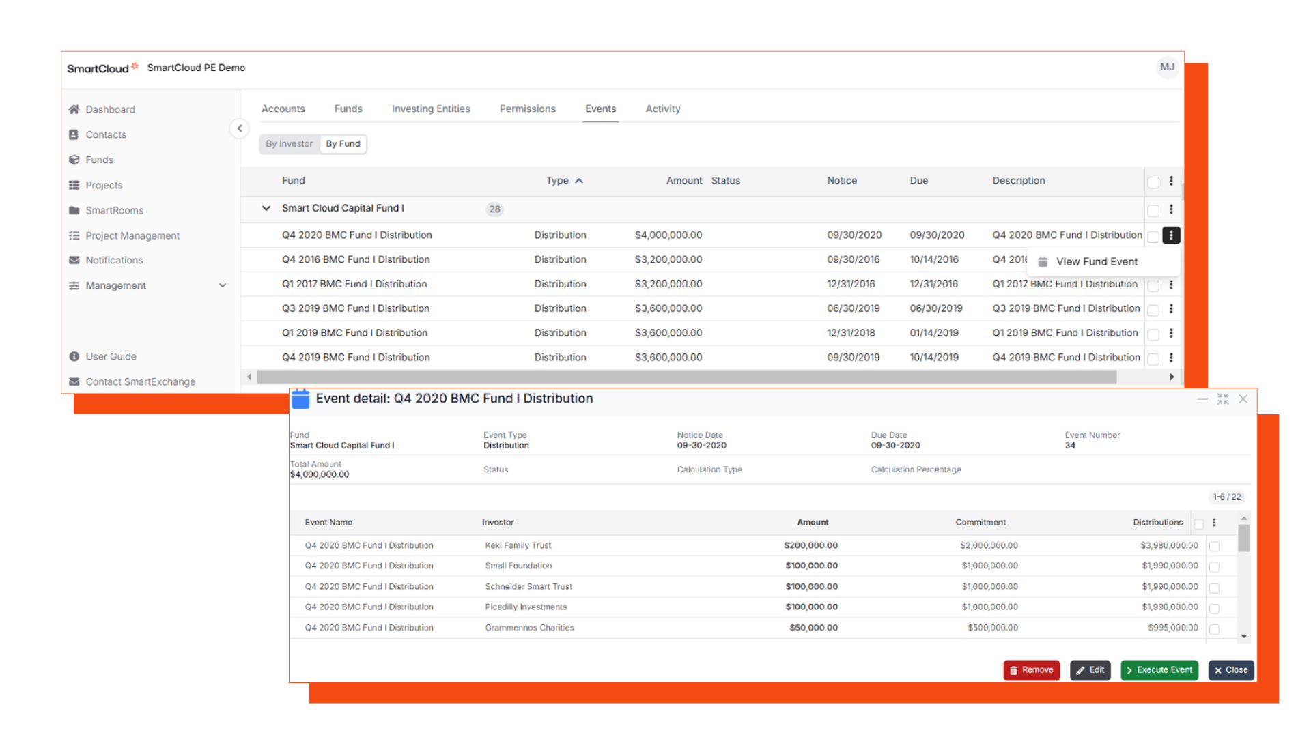Click the Contacts address book icon

(74, 134)
